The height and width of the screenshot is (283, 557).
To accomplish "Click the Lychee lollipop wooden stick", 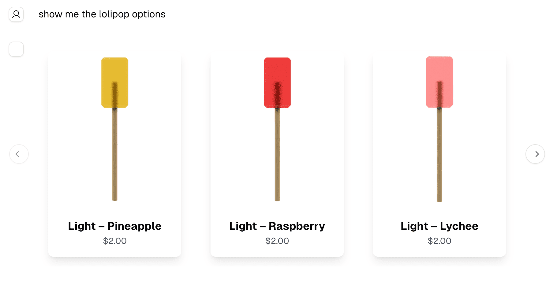I will click(x=439, y=155).
